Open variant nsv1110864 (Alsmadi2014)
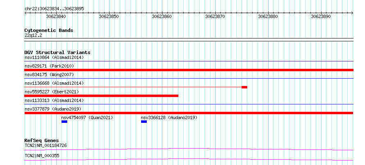Screen dimensions: 365x165 [54, 57]
